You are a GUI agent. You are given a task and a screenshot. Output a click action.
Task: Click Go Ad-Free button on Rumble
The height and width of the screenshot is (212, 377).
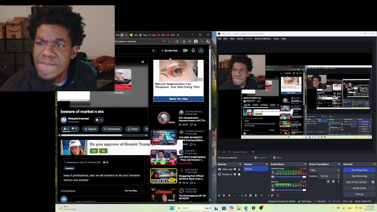click(x=169, y=51)
